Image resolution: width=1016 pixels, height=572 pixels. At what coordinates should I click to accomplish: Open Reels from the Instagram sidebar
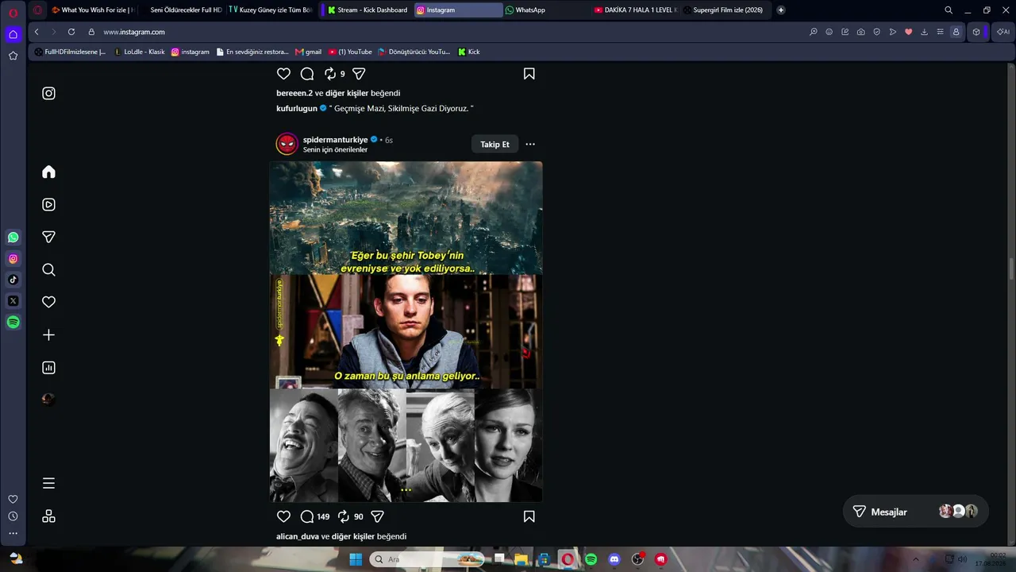tap(48, 204)
